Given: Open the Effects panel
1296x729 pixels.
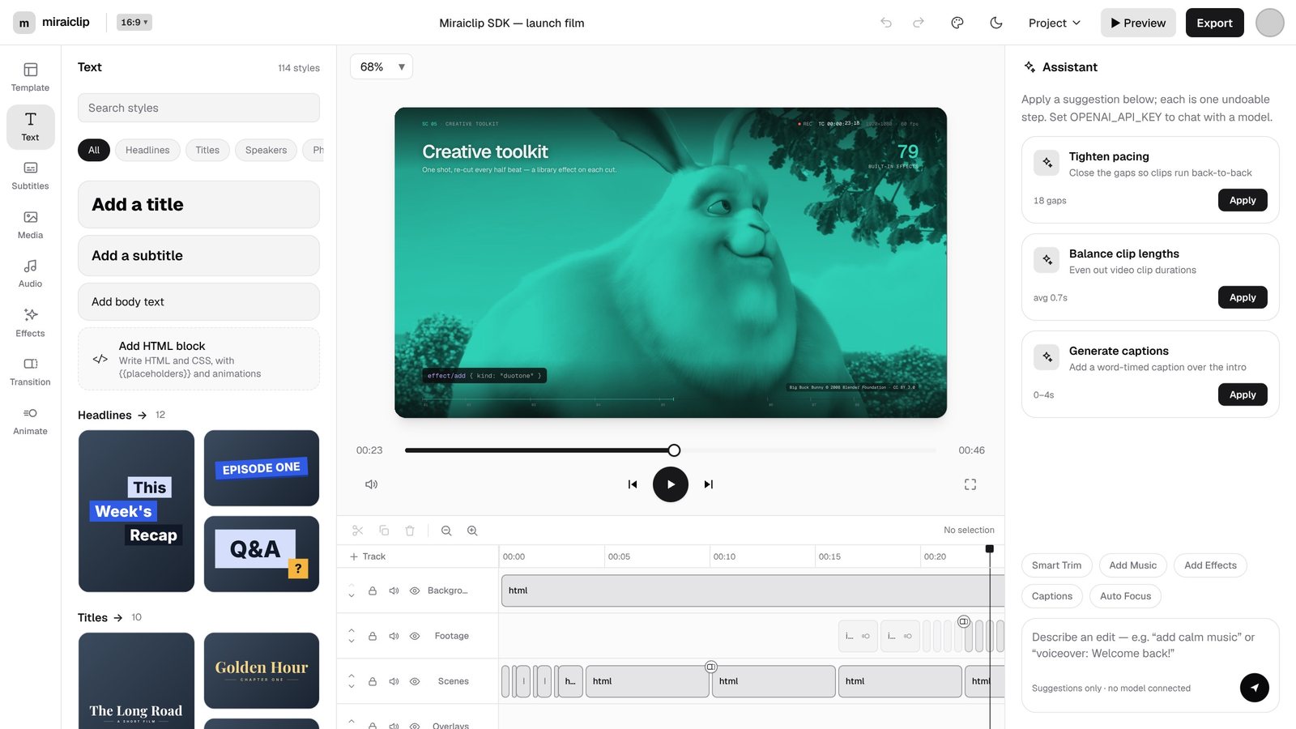Looking at the screenshot, I should [30, 322].
